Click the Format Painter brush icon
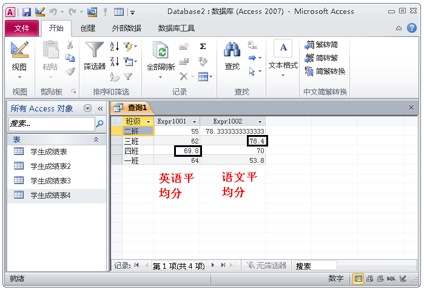Image resolution: width=424 pixels, height=290 pixels. click(70, 71)
